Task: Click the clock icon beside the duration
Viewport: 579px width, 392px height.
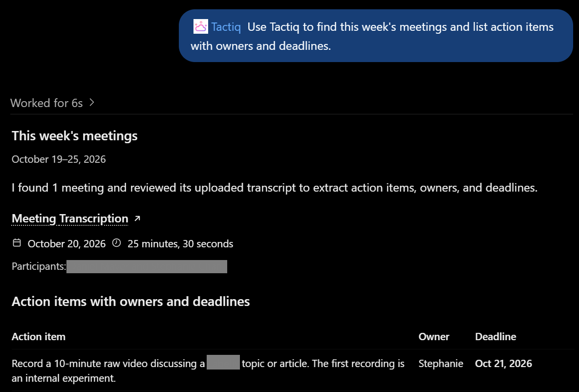Action: click(x=116, y=243)
